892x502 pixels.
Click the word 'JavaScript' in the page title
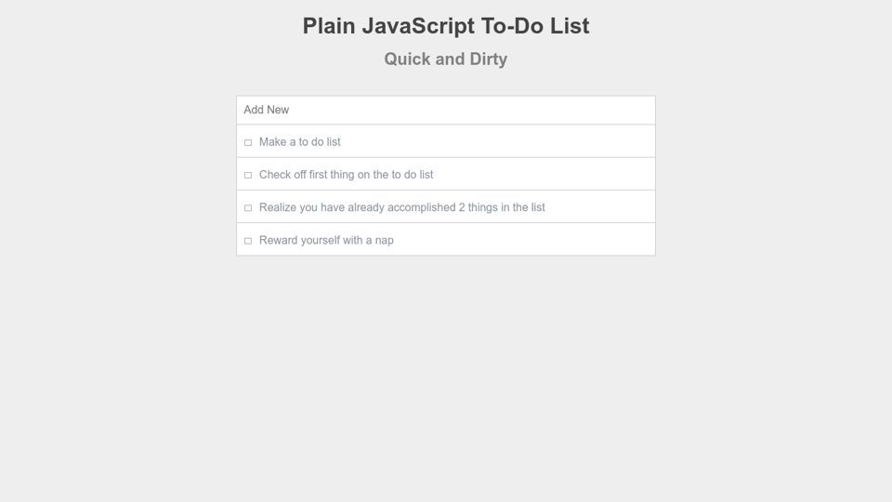click(417, 26)
